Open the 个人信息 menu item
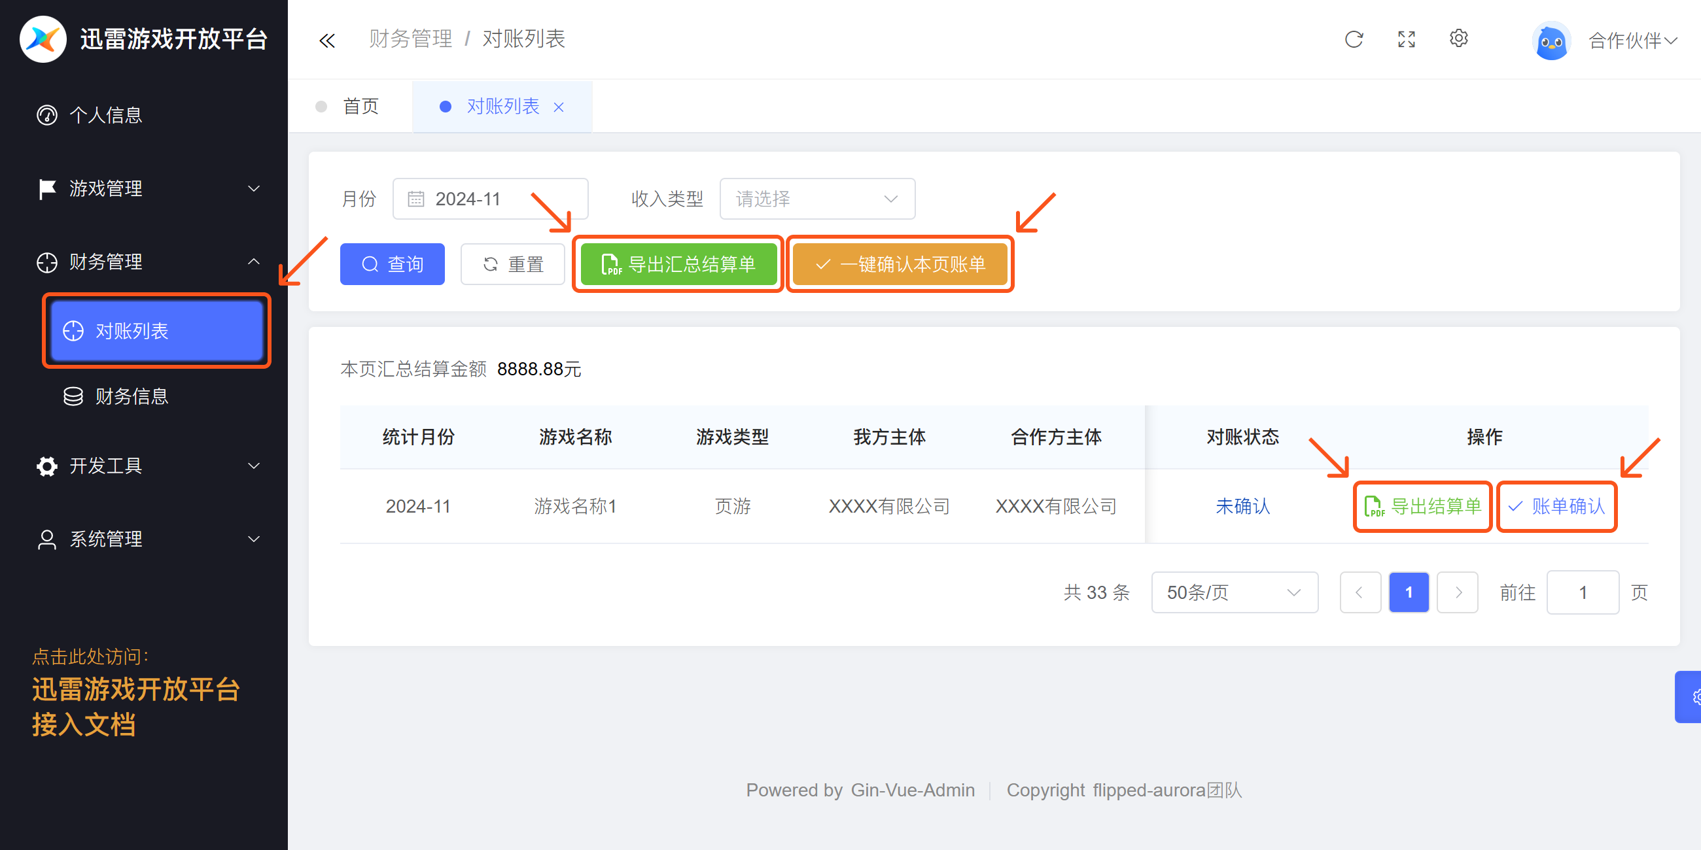 point(144,115)
